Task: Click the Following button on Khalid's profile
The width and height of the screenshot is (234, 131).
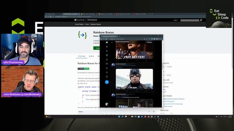Action: click(x=149, y=42)
